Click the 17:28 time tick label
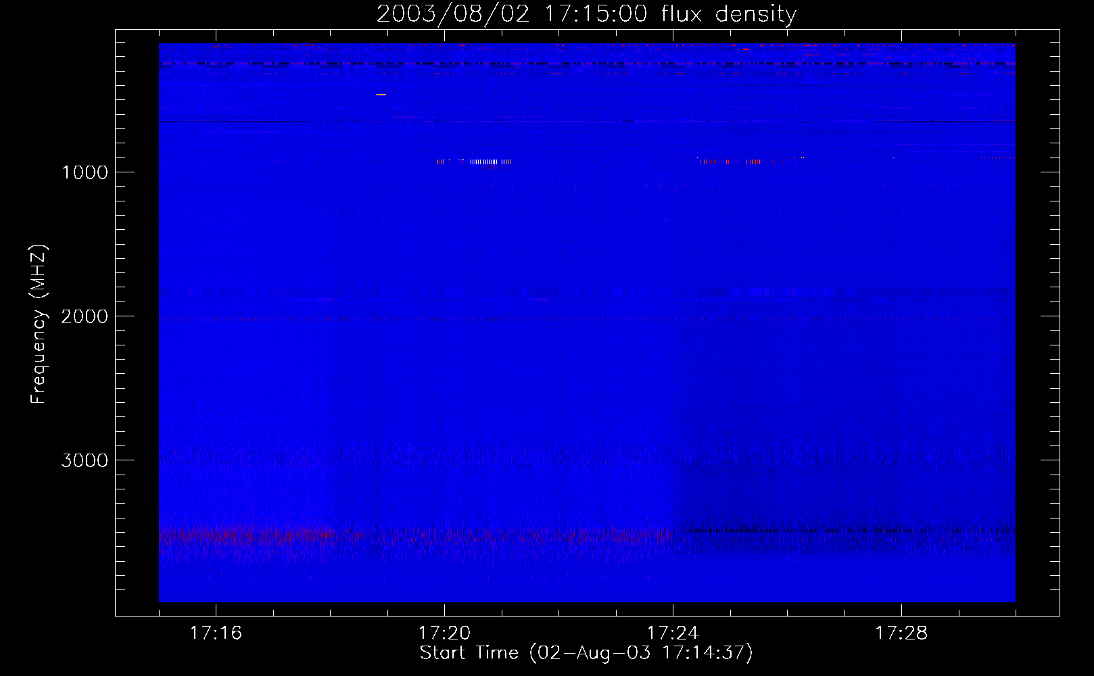The image size is (1094, 676). (901, 633)
